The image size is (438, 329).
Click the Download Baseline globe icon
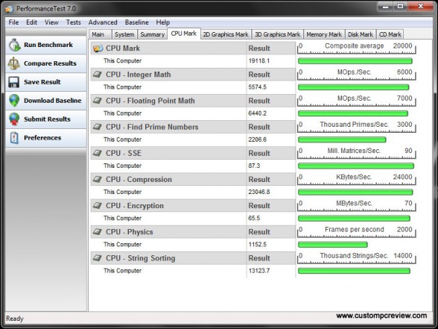tap(14, 101)
